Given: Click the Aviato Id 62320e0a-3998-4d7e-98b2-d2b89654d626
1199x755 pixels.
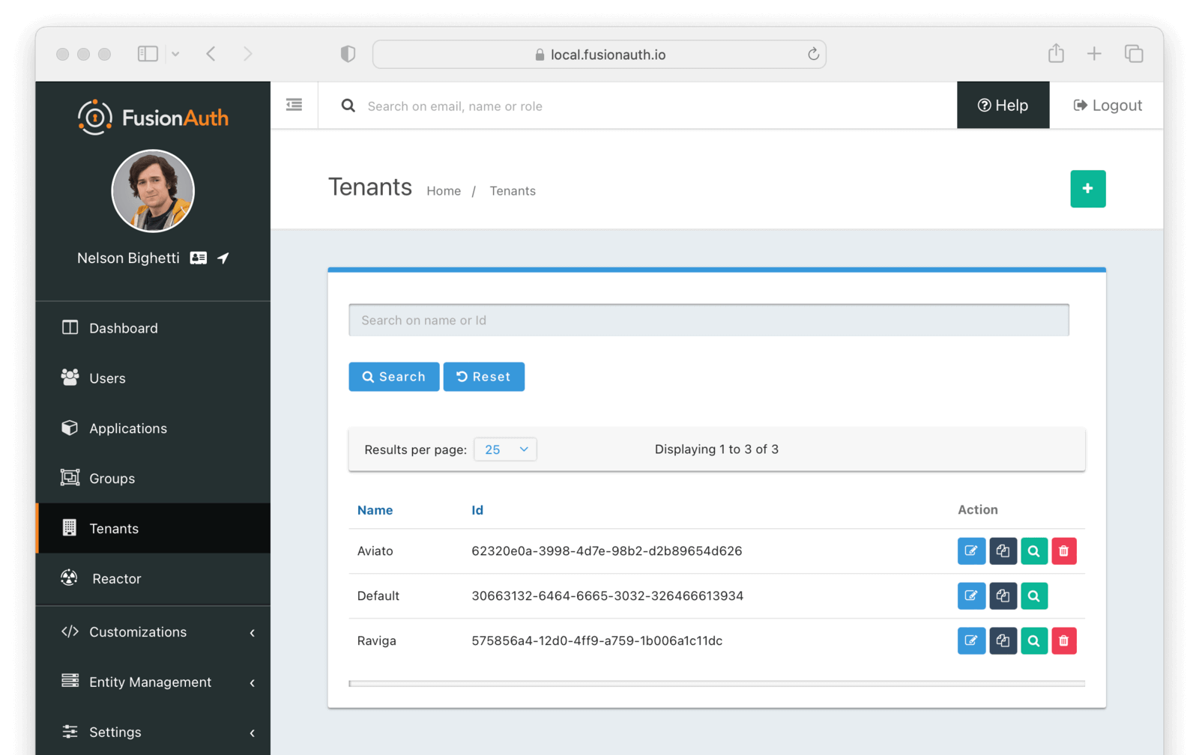Looking at the screenshot, I should 607,551.
